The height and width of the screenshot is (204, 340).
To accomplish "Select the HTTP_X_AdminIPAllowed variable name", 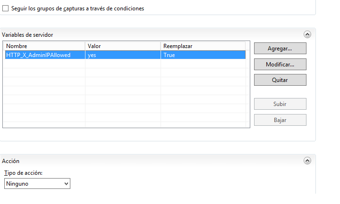I will click(38, 55).
